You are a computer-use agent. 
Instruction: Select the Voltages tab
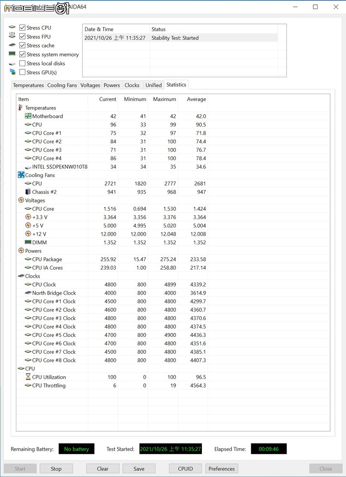tap(90, 85)
